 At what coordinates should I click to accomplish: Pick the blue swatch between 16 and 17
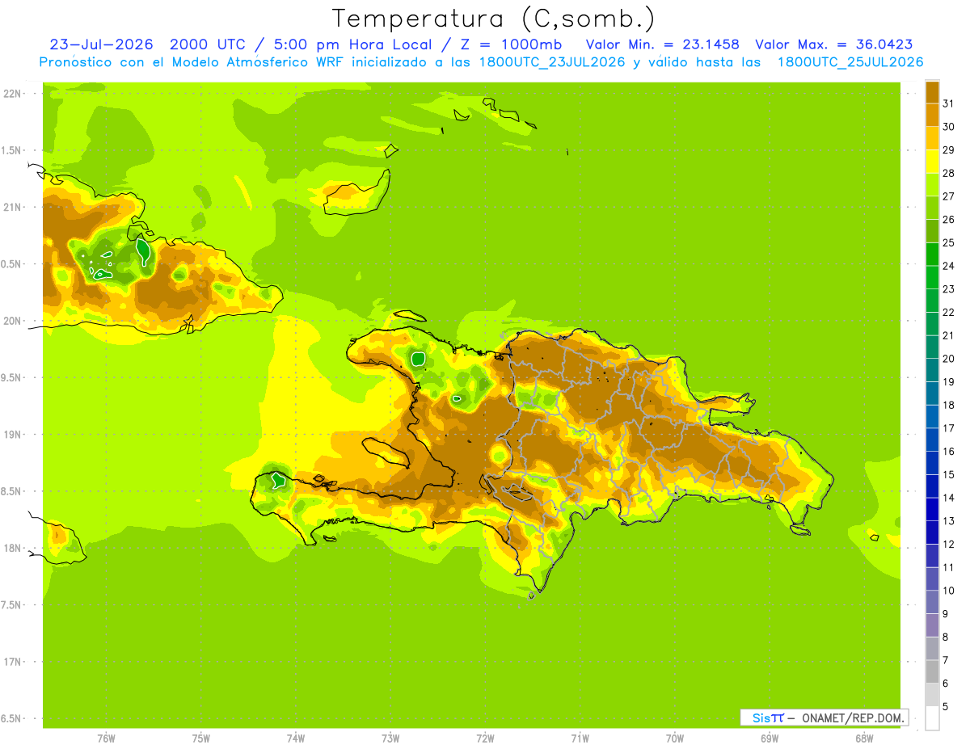932,440
